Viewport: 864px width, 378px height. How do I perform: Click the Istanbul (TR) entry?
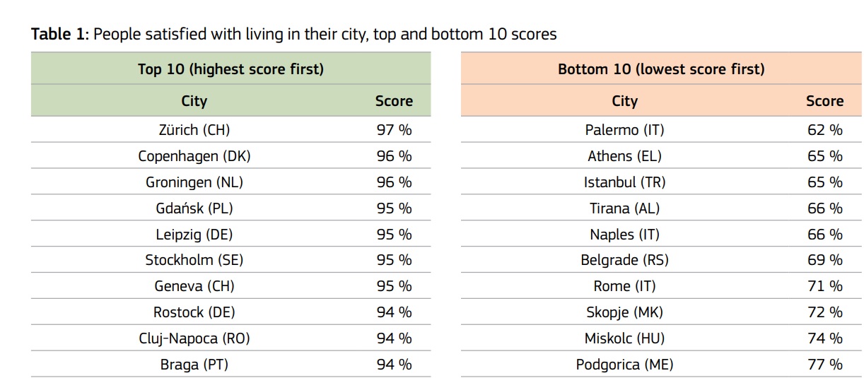coord(625,182)
